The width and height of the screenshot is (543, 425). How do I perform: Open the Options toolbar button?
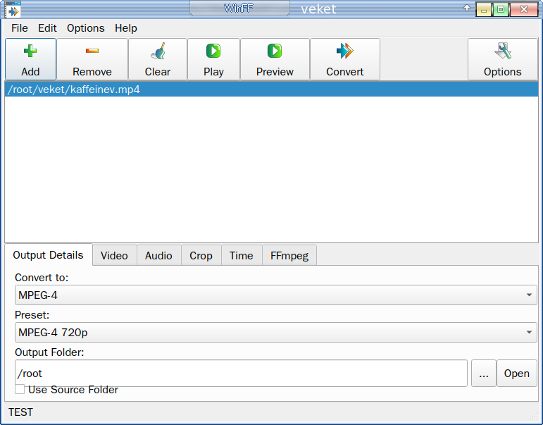(x=502, y=59)
